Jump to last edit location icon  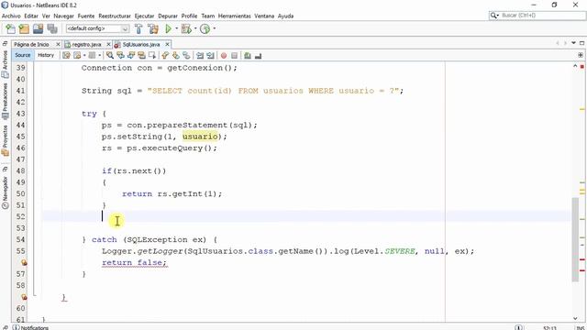[x=66, y=55]
